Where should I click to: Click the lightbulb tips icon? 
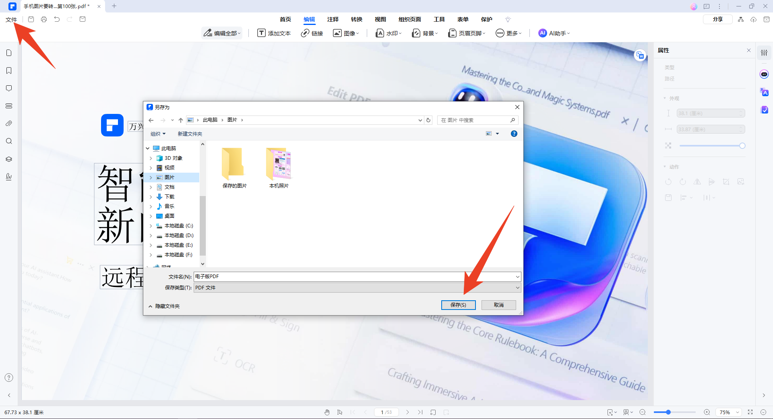click(508, 19)
